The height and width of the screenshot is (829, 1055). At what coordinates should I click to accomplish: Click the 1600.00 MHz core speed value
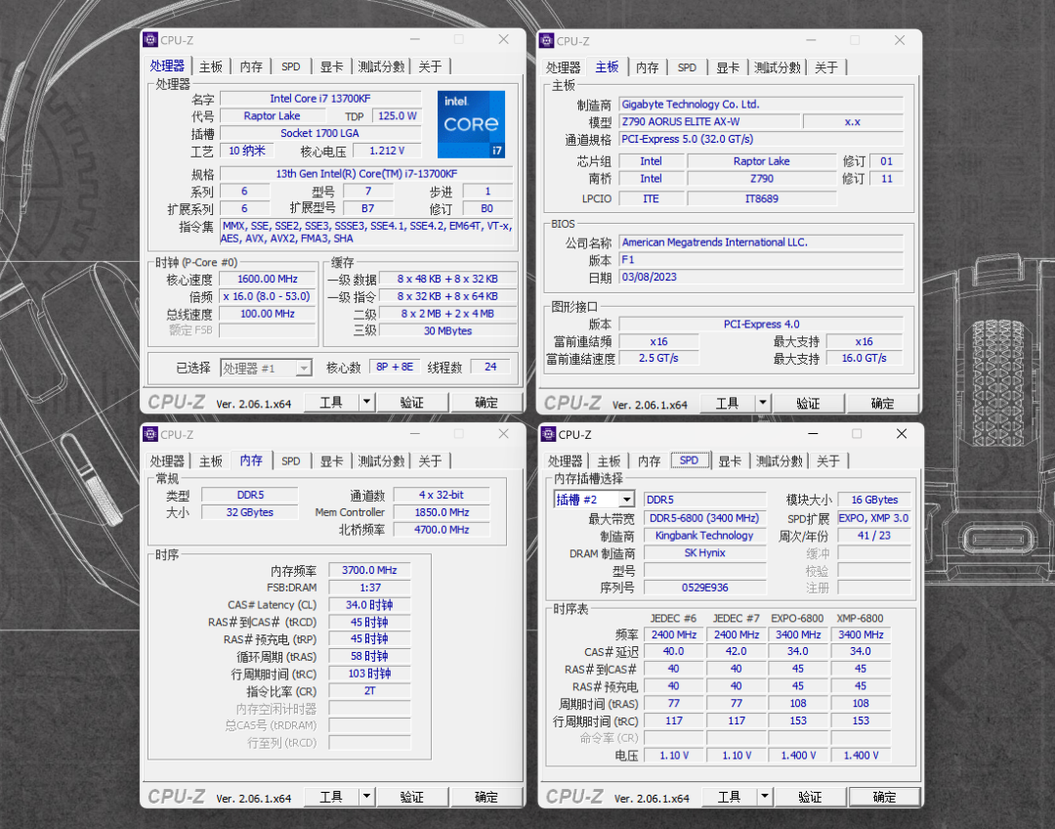tap(267, 279)
